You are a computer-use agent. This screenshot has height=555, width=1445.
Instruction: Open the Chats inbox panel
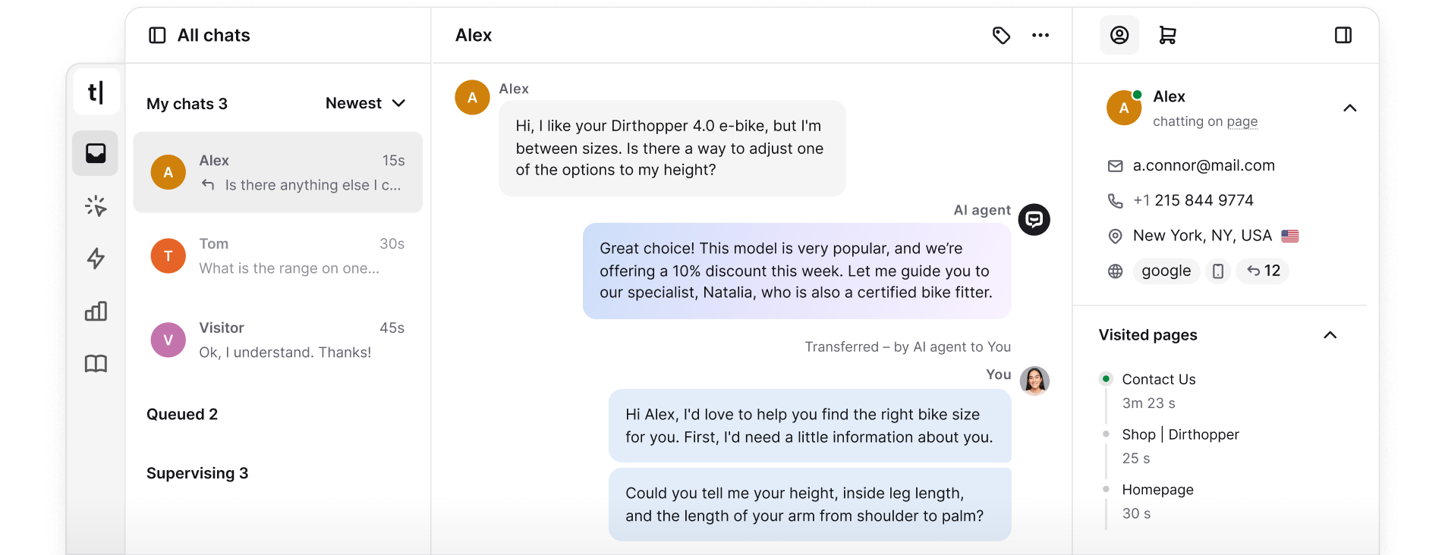[x=96, y=153]
